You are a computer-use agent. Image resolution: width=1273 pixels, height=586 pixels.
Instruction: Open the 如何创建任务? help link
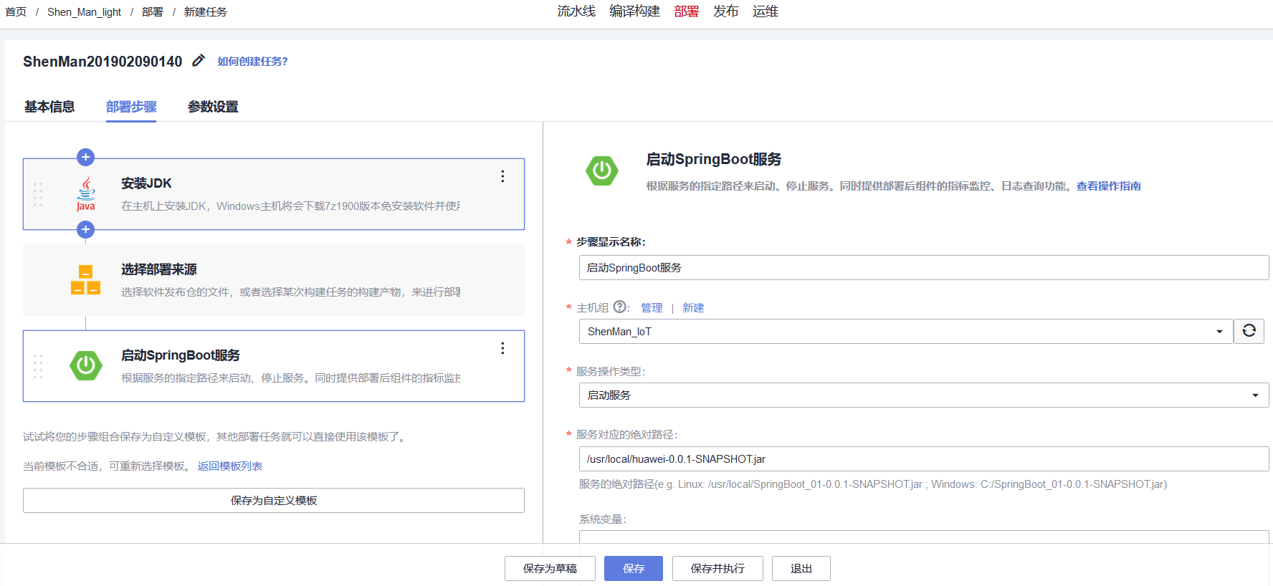[x=252, y=62]
